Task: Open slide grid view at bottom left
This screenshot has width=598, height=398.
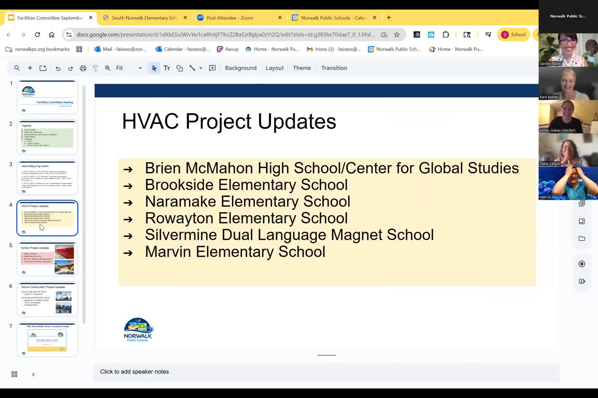Action: click(14, 374)
